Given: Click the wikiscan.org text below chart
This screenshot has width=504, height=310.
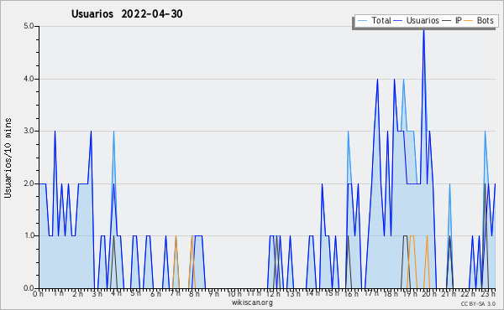Looking at the screenshot, I should (252, 302).
